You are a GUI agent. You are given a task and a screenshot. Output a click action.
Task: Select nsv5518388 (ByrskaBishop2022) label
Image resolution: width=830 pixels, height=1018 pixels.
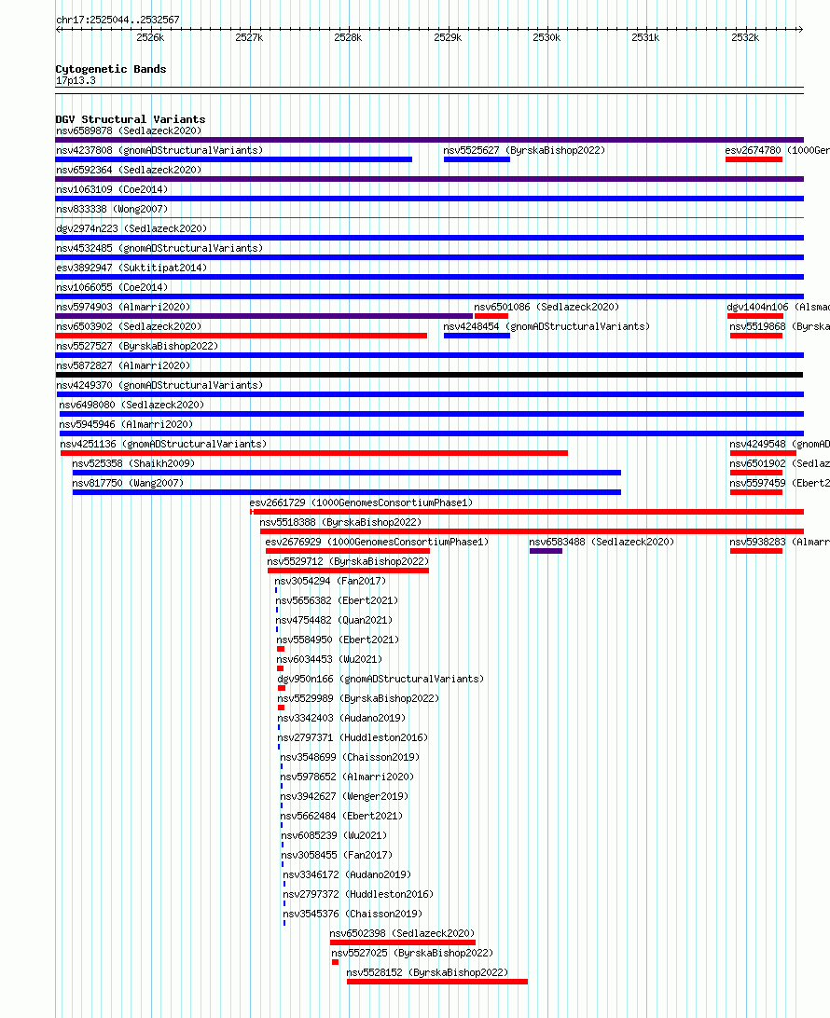point(340,522)
